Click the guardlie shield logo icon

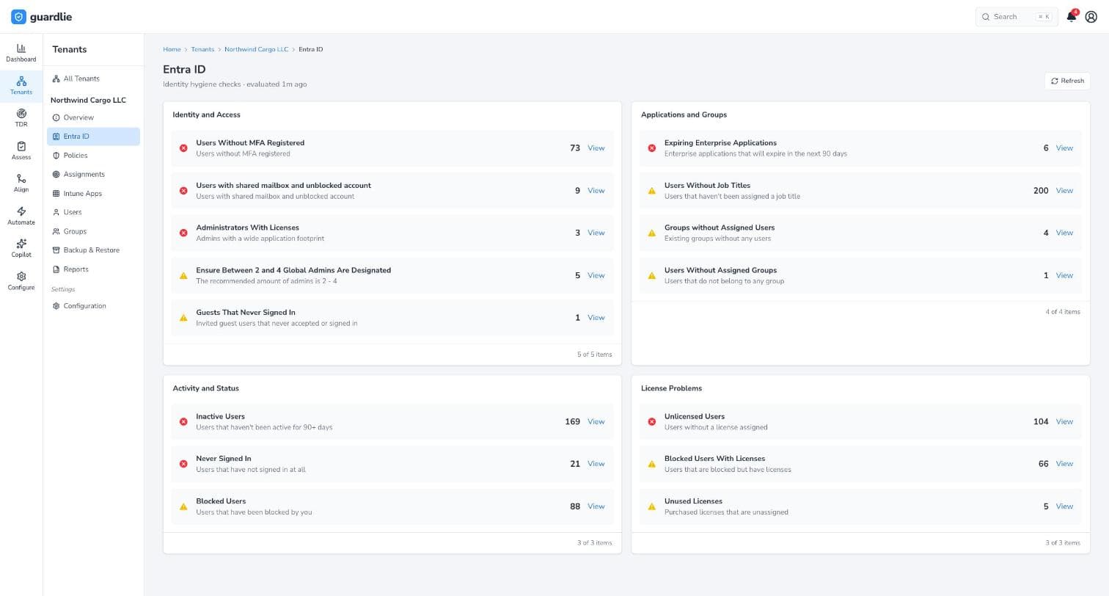tap(18, 17)
